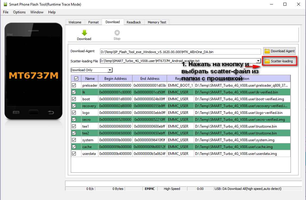Screen dimensions: 306x200
Task: Click the MT6737M phone image
Action: pyautogui.click(x=34, y=71)
